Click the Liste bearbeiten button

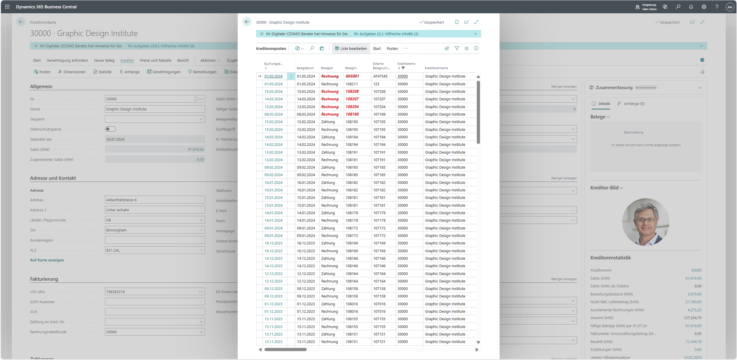[x=350, y=49]
